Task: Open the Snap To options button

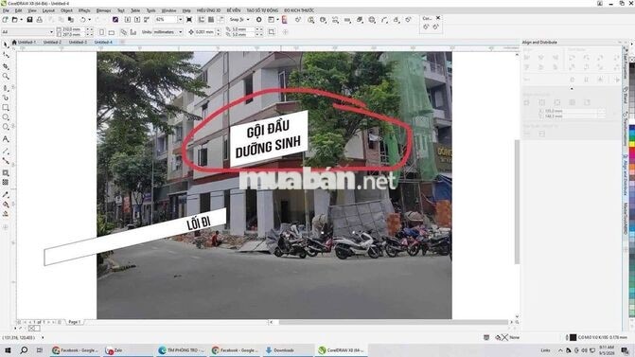Action: (238, 20)
